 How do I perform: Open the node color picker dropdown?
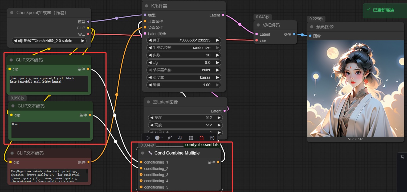pyautogui.click(x=159, y=138)
